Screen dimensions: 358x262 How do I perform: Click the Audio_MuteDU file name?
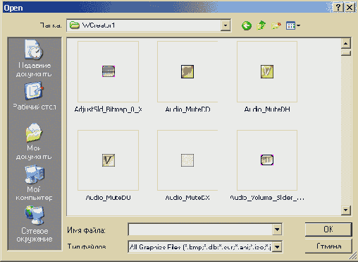click(109, 198)
